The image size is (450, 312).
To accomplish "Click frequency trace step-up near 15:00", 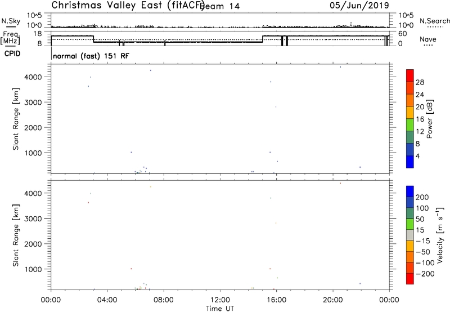I will pos(263,39).
